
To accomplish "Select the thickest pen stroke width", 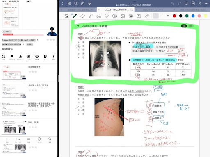I will (x=168, y=16).
